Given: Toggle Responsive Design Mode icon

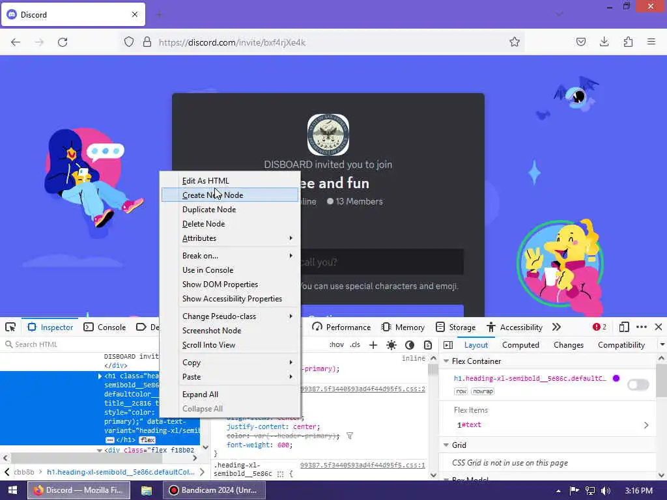Looking at the screenshot, I should point(624,327).
